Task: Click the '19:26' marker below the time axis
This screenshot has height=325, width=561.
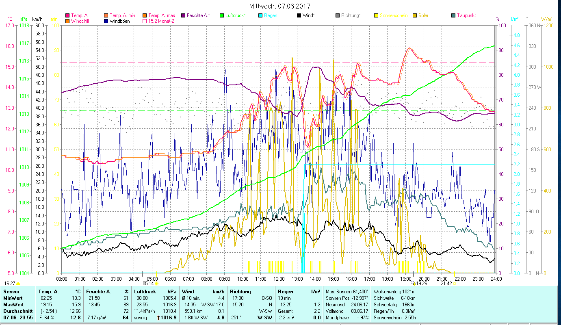Action: tap(421, 284)
